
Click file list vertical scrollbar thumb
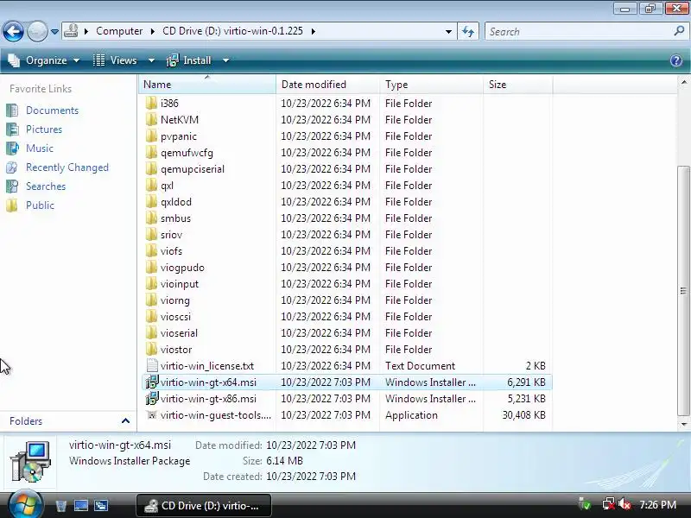click(683, 291)
